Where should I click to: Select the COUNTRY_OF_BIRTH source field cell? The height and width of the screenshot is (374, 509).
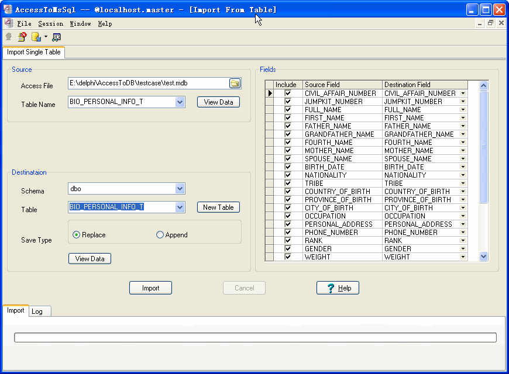[x=342, y=191]
